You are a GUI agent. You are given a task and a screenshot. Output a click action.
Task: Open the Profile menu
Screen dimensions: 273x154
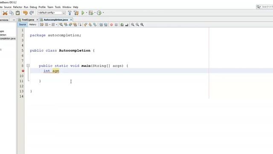pos(42,7)
